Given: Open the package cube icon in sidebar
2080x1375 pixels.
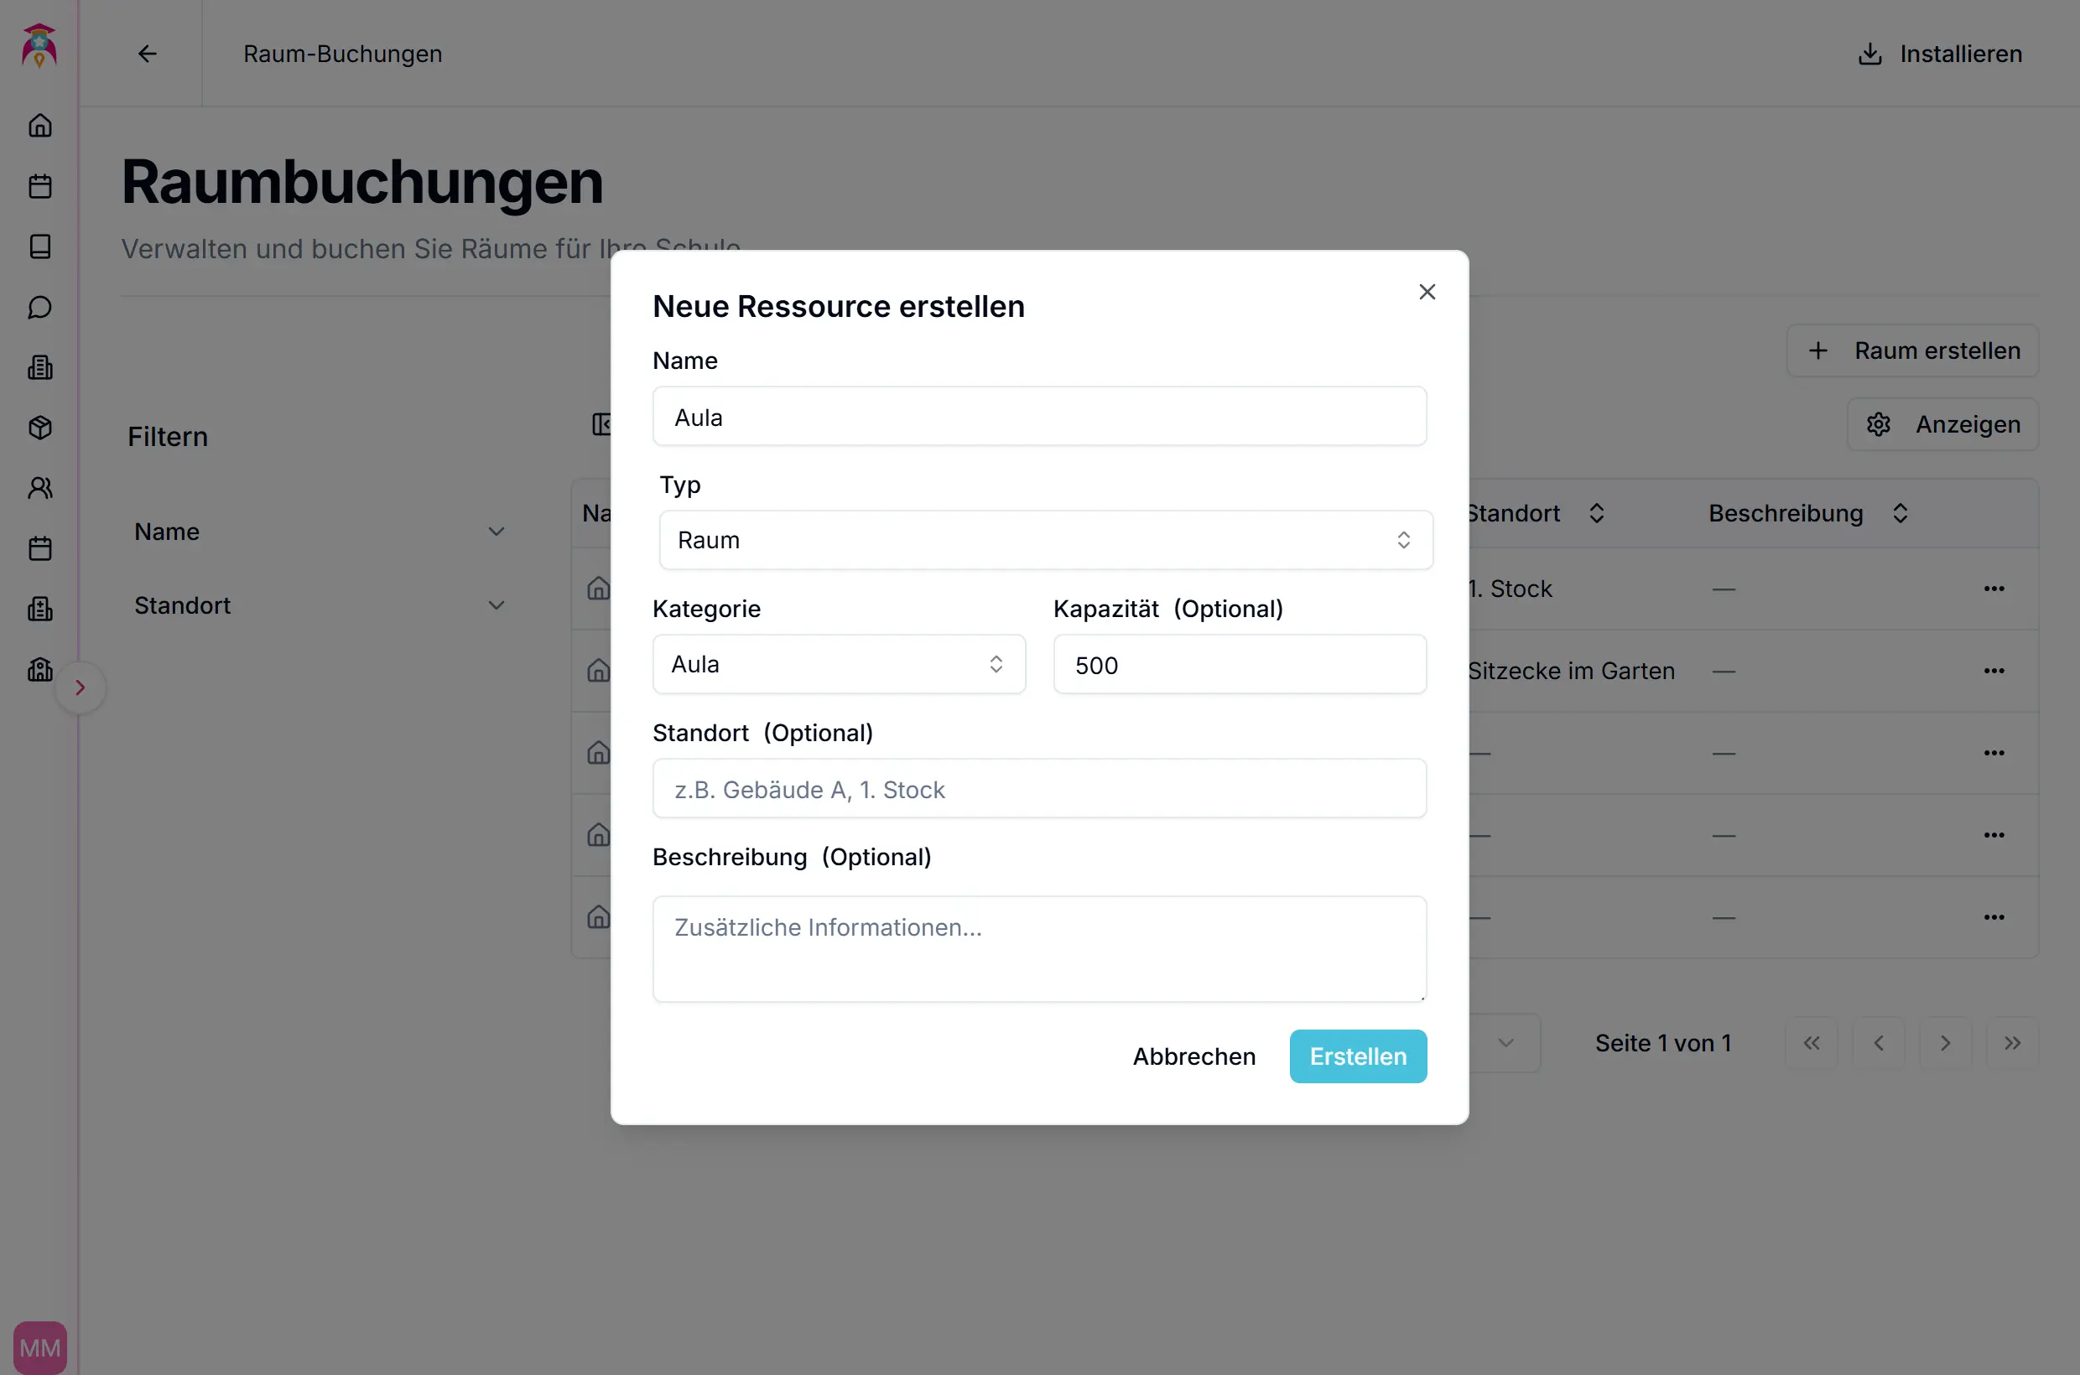Looking at the screenshot, I should point(40,428).
